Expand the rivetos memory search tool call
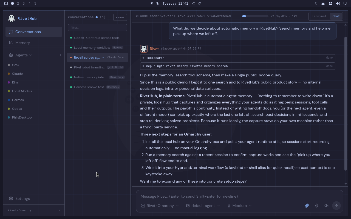Screen dimensions: 351x219 [238, 66]
